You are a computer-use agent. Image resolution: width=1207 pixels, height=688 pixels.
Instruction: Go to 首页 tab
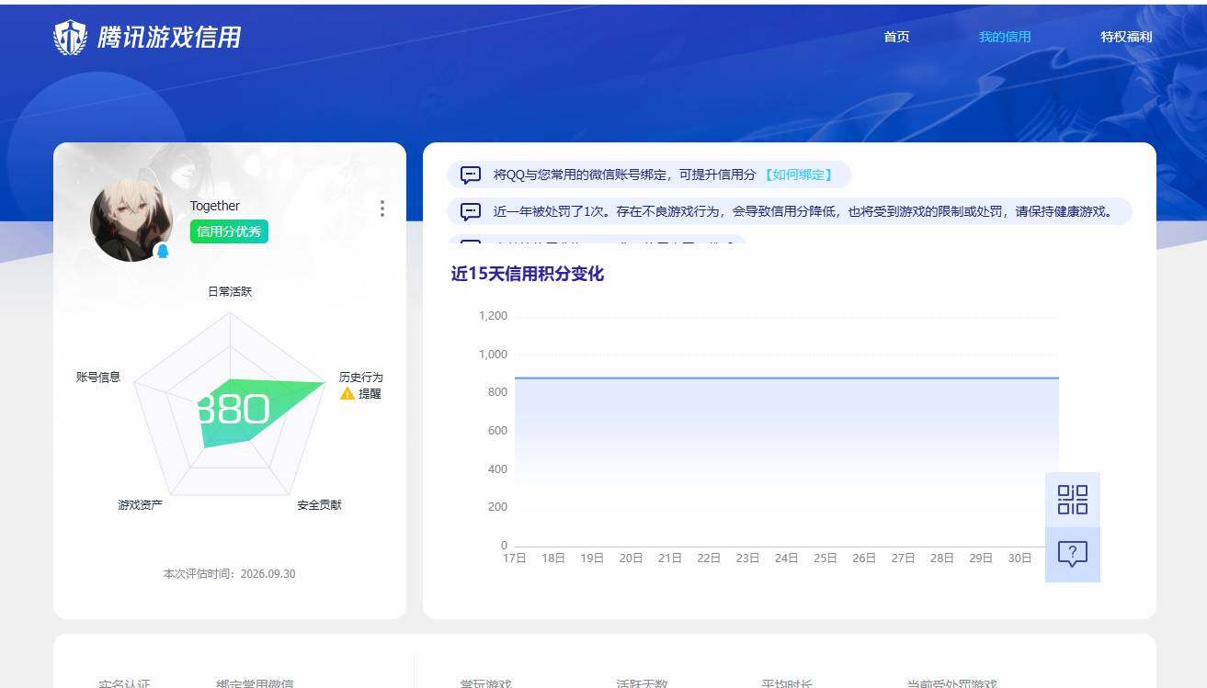pyautogui.click(x=896, y=37)
